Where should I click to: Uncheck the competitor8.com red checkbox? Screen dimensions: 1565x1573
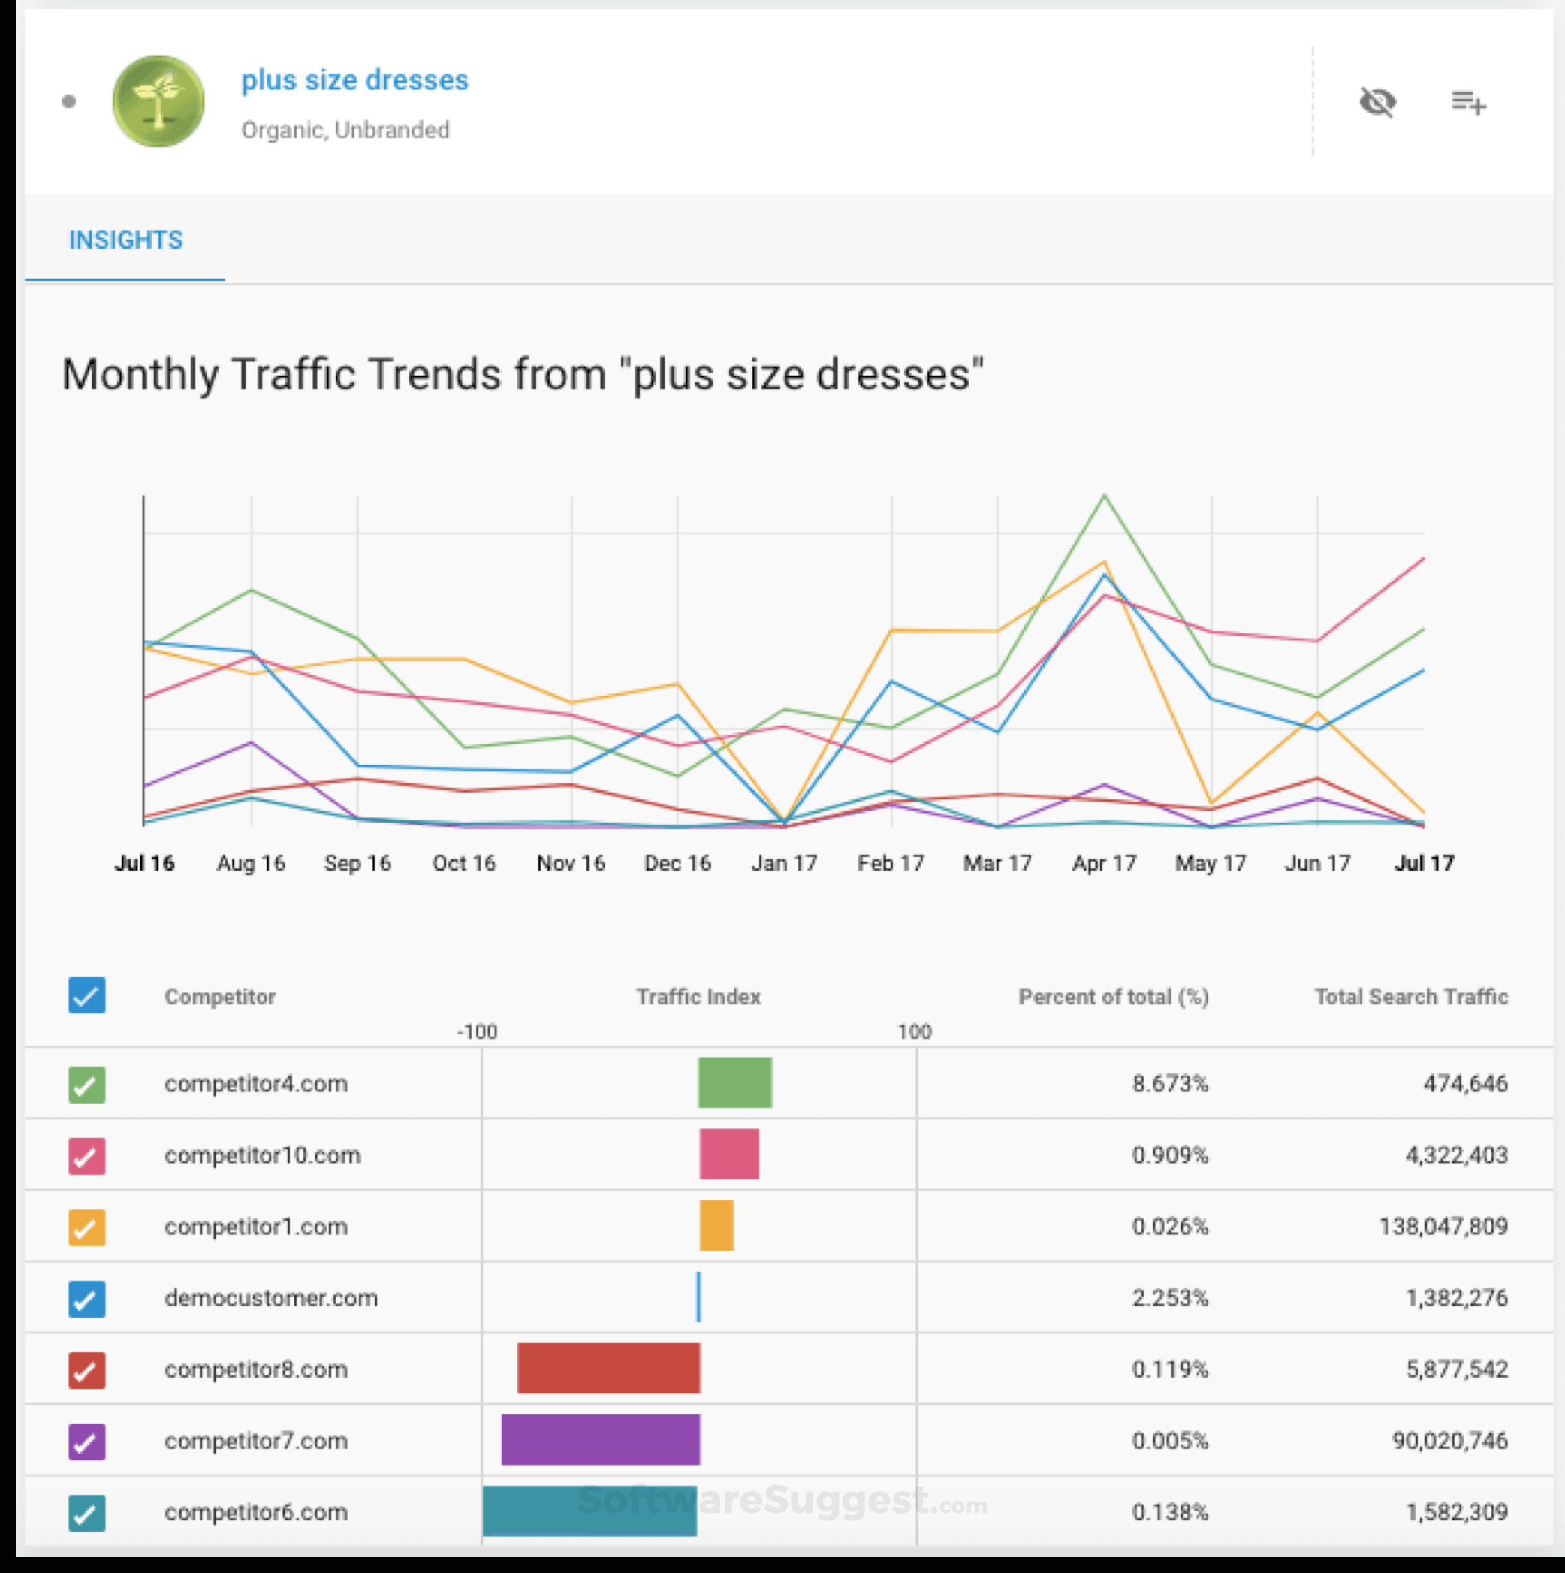[87, 1369]
